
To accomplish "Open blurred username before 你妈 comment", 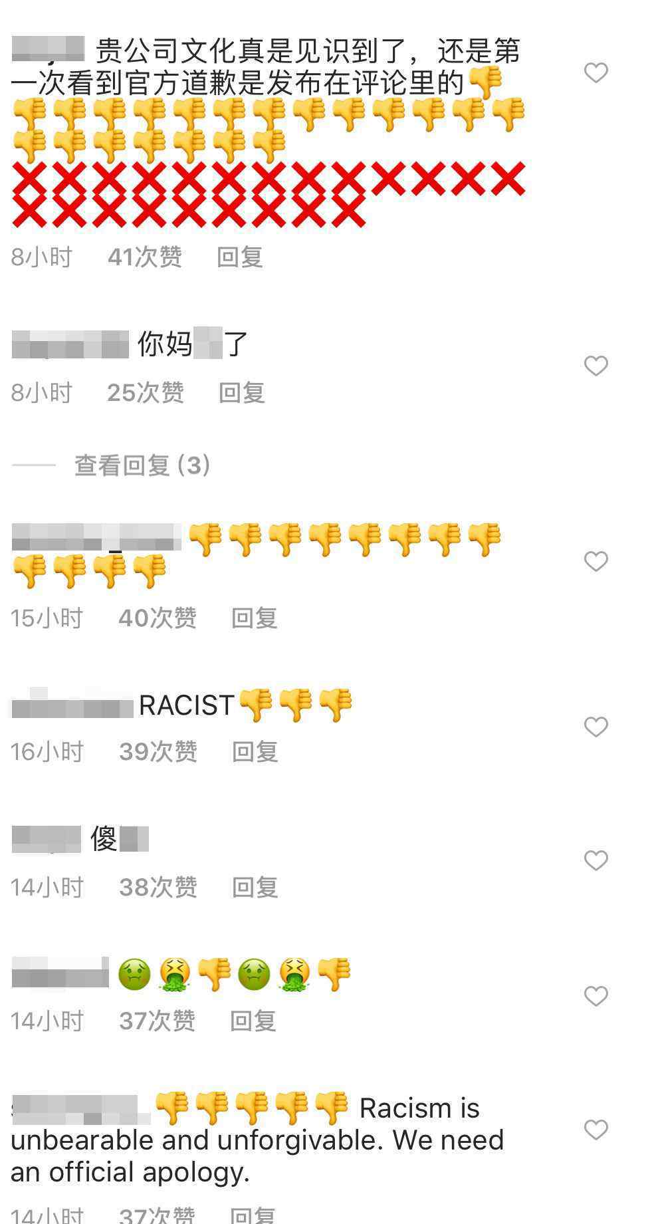I will tap(70, 344).
